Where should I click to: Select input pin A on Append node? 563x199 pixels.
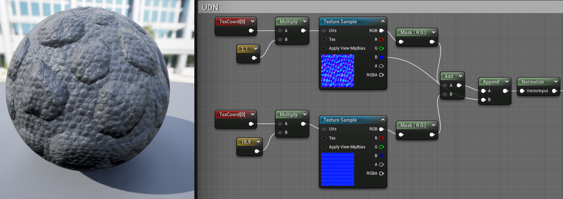point(484,91)
